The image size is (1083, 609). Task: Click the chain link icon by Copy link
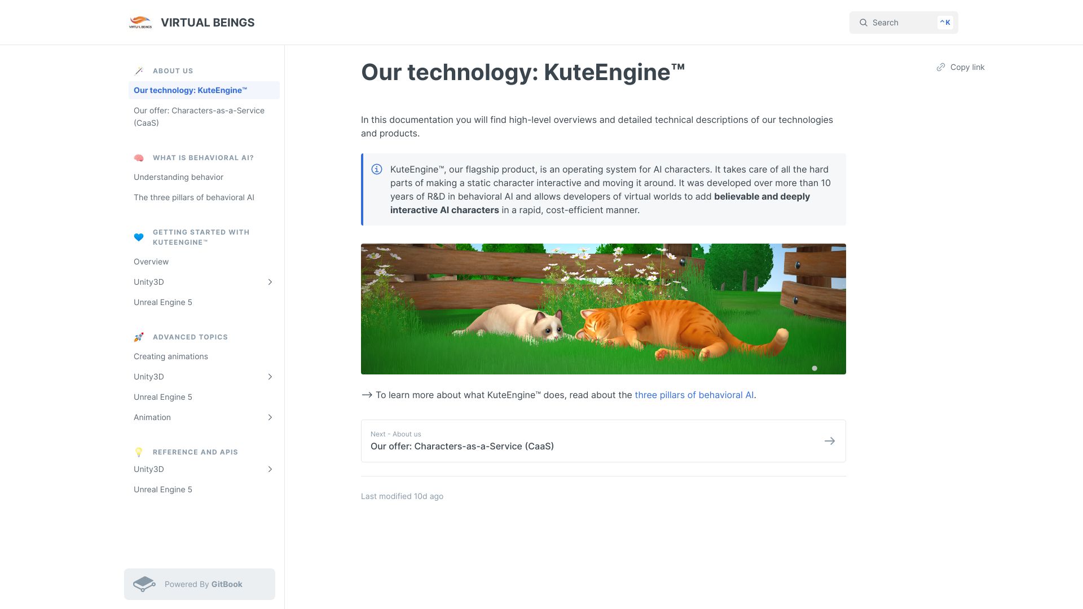pos(941,67)
